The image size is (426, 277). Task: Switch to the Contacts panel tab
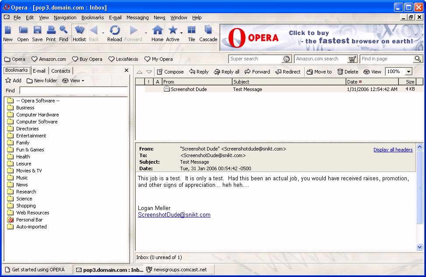point(61,71)
